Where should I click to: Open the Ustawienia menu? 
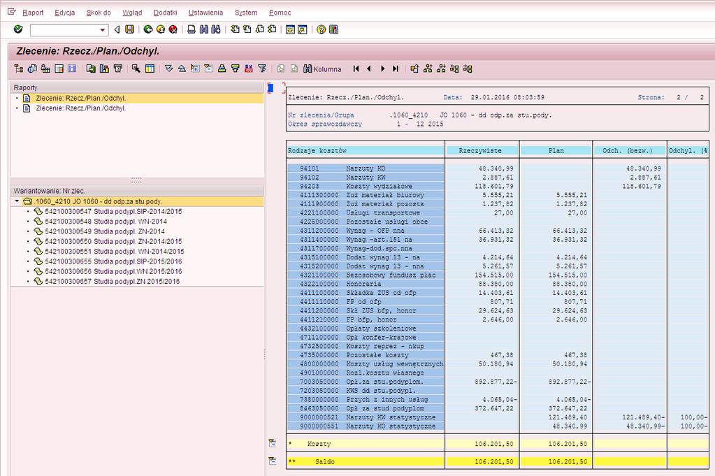[205, 13]
